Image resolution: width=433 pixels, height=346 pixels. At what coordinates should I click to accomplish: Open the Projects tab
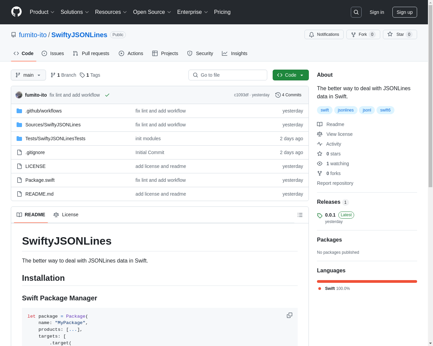point(165,53)
